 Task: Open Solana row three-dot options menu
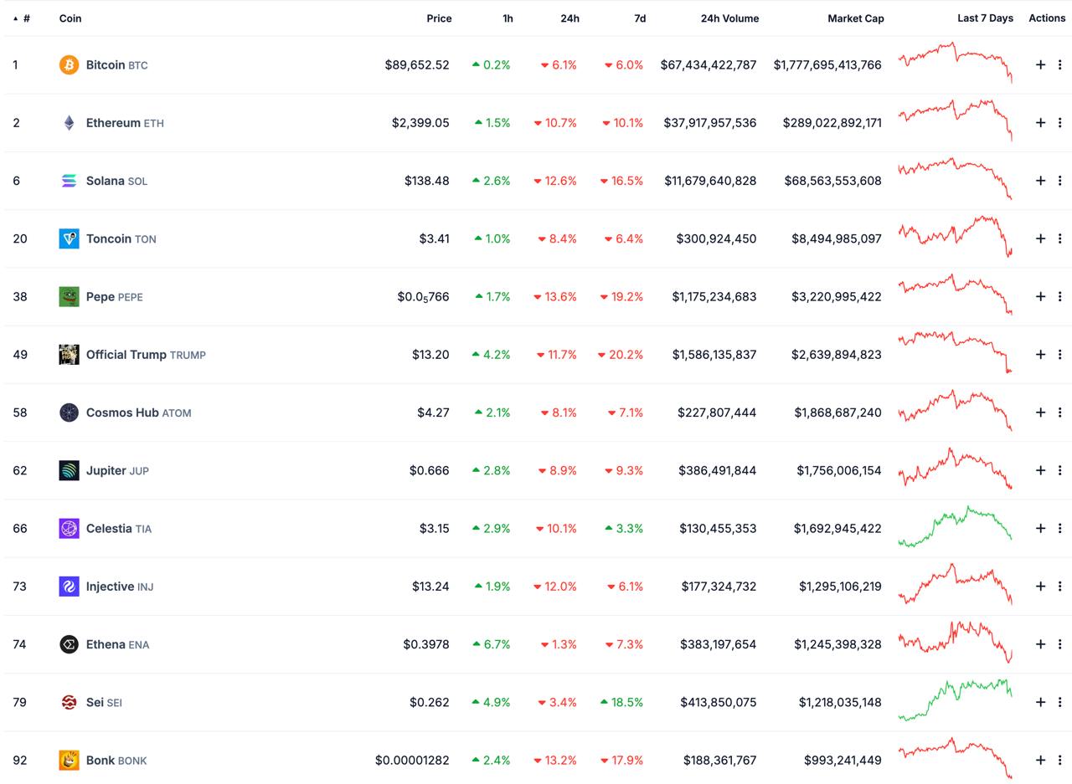click(1059, 181)
